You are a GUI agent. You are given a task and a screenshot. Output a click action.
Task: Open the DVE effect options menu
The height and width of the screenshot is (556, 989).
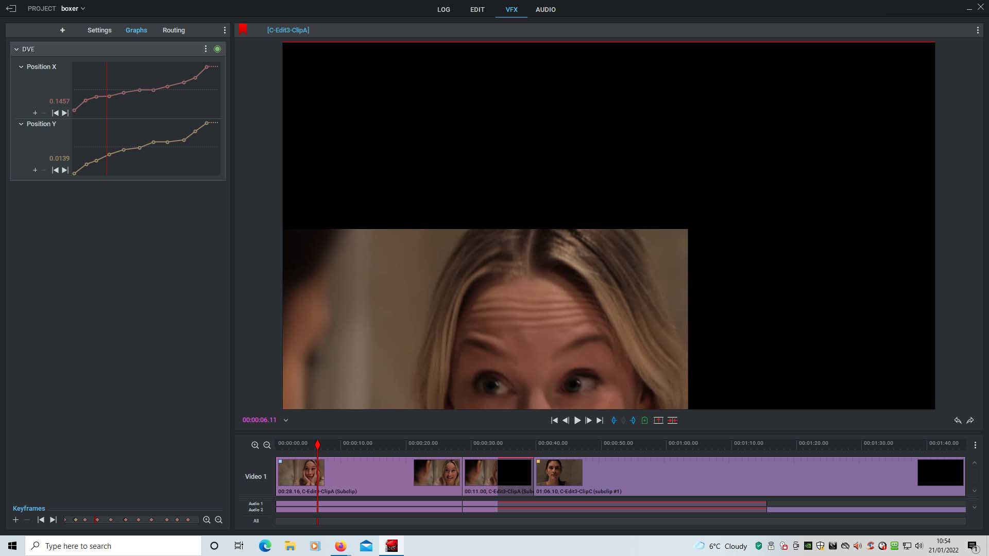tap(206, 49)
